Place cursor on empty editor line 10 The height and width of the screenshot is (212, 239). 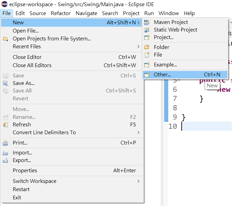click(x=207, y=126)
